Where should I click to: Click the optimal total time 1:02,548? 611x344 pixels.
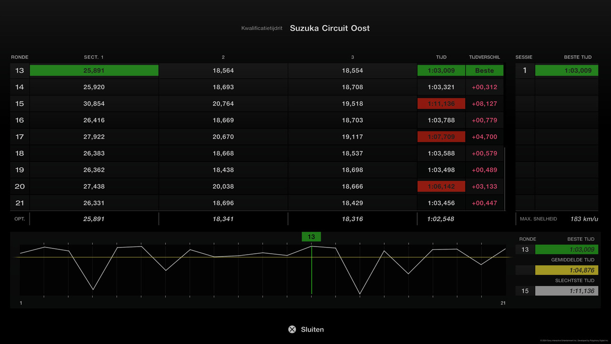441,219
